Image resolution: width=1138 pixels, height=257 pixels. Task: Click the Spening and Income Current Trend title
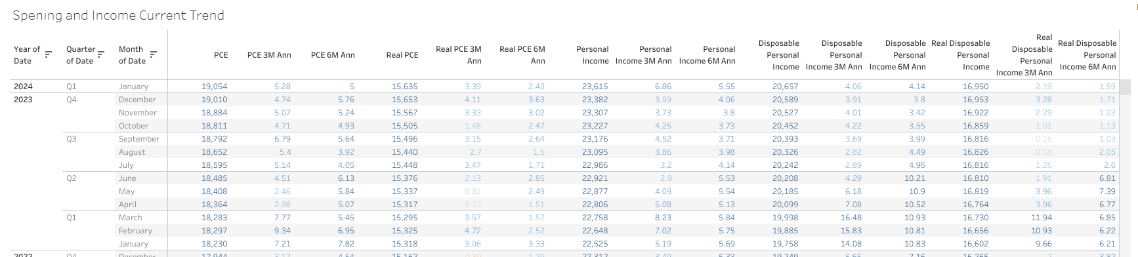(x=119, y=15)
